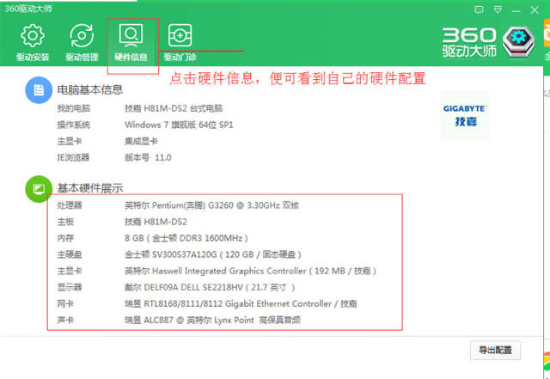Select the processor text Pentium G3260 3.30GHz
Screen dimensions: 550x379
[x=212, y=205]
